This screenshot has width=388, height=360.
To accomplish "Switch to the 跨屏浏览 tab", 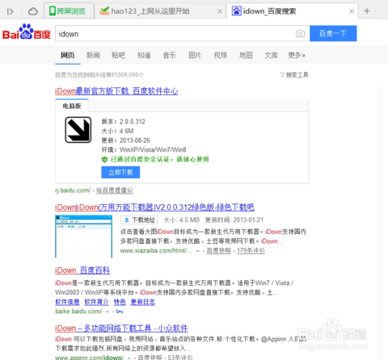I will (69, 11).
